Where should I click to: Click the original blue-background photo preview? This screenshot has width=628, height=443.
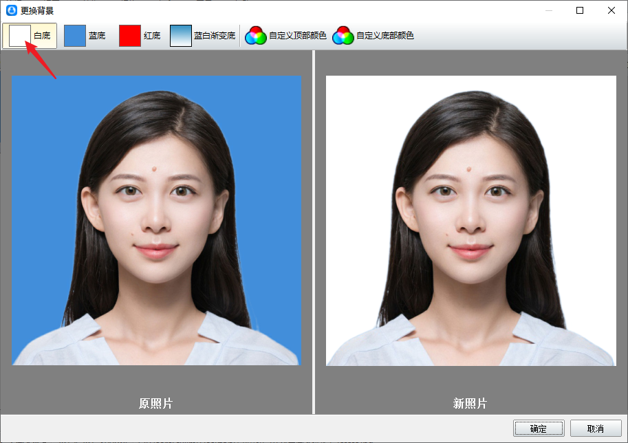157,220
